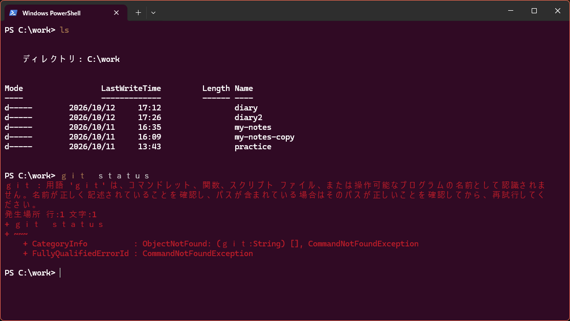Click the 'FullyQualifiedErrorId' label

click(80, 254)
